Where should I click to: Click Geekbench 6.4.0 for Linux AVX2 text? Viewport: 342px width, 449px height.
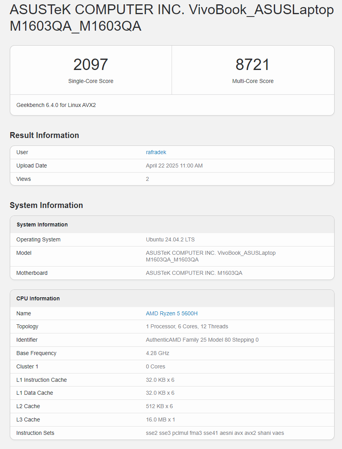(x=56, y=105)
